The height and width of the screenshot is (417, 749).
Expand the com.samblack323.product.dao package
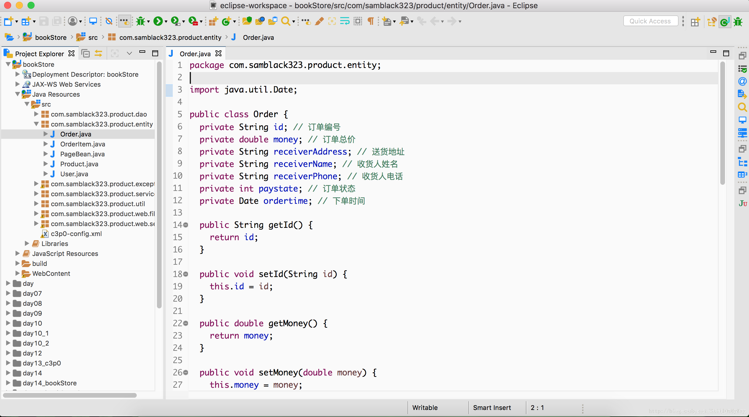(x=36, y=114)
